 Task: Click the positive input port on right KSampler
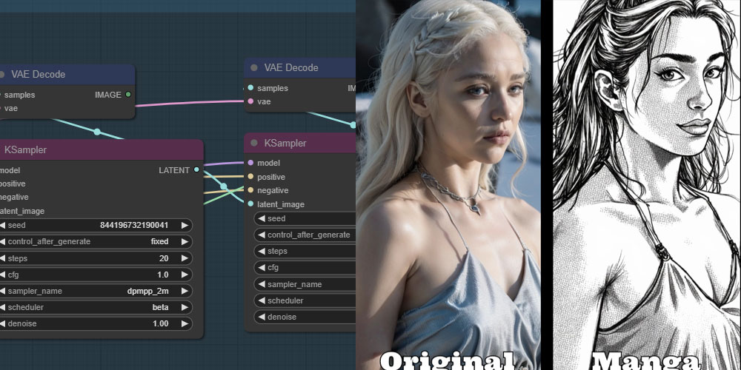[x=250, y=177]
